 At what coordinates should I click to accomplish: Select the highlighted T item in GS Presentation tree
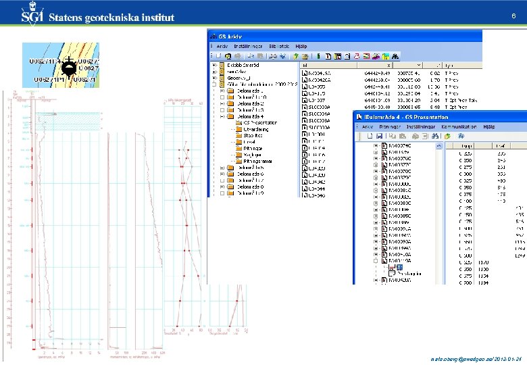(x=399, y=267)
